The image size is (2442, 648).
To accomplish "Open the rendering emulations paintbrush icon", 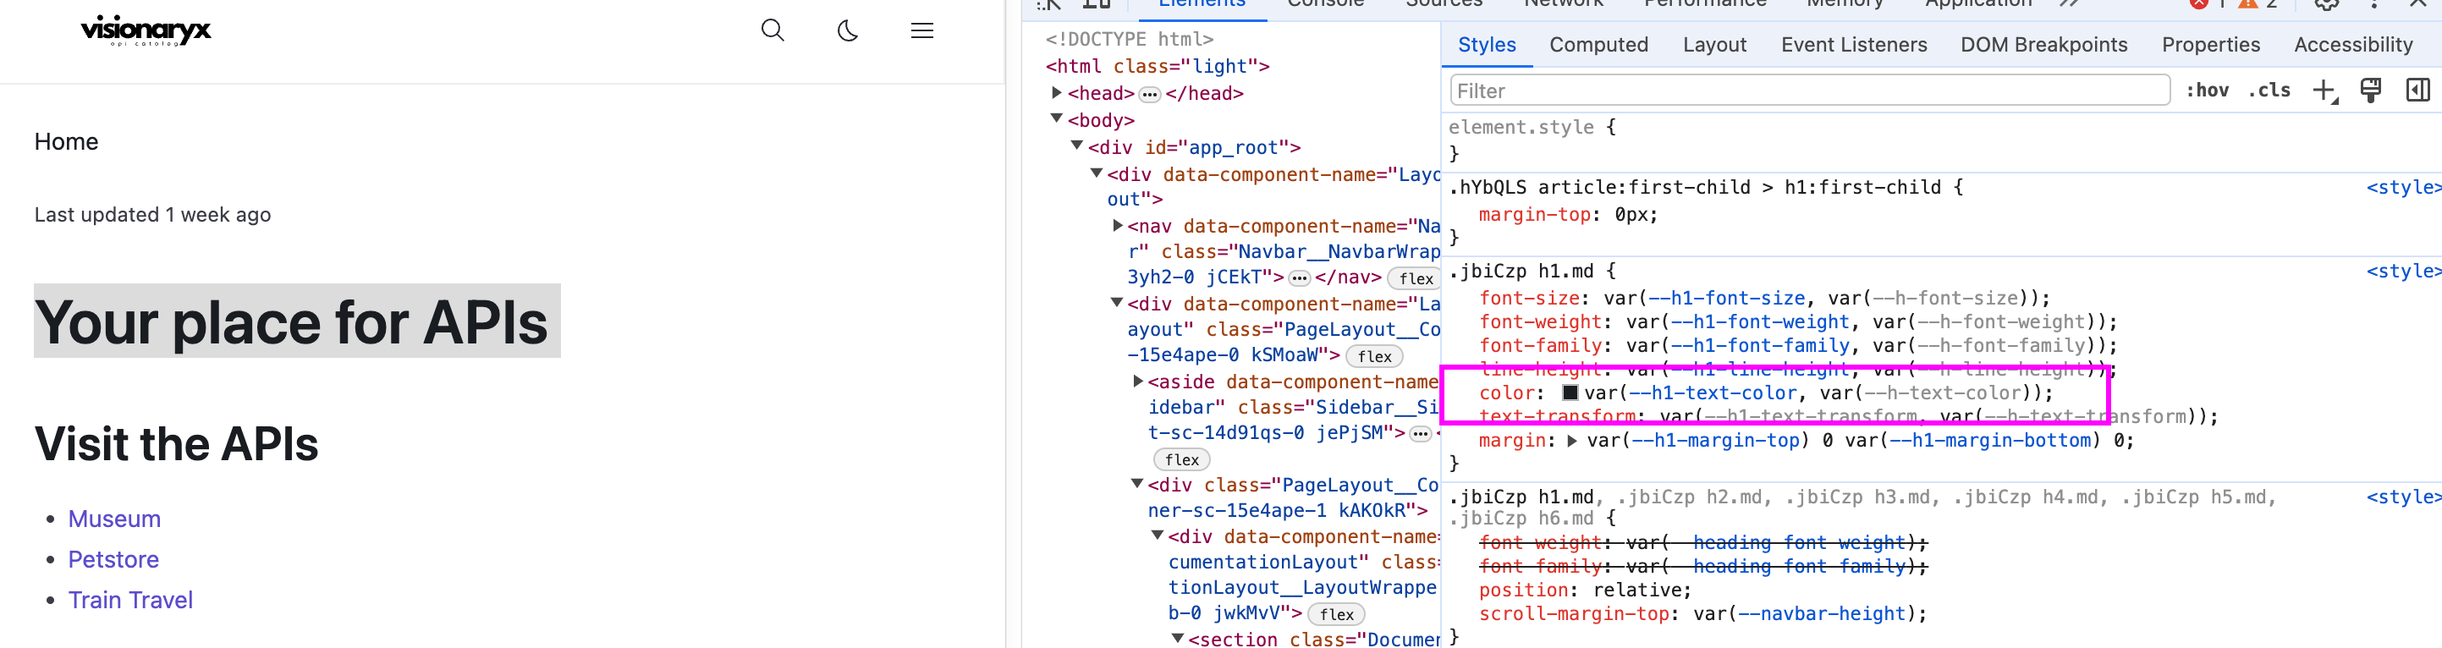I will coord(2370,91).
